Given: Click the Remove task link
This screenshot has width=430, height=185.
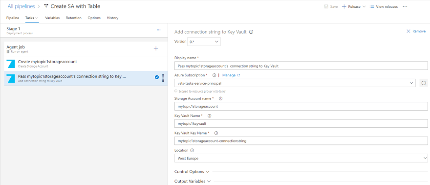Looking at the screenshot, I should click(x=416, y=31).
